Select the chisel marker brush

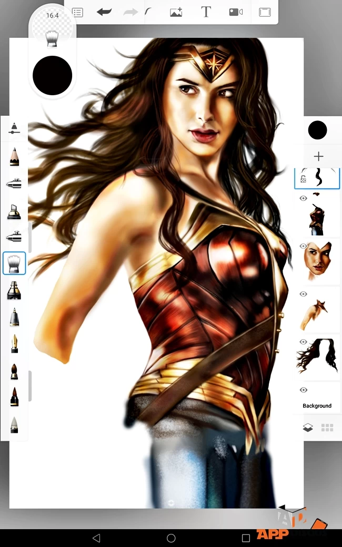pyautogui.click(x=14, y=211)
